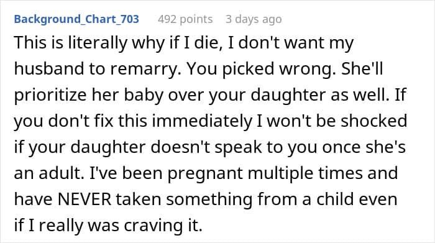
Task: Click the 492 points score label
Action: click(x=185, y=19)
